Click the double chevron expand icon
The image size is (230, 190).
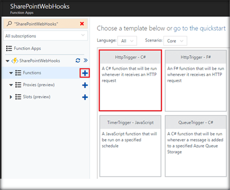(85, 61)
